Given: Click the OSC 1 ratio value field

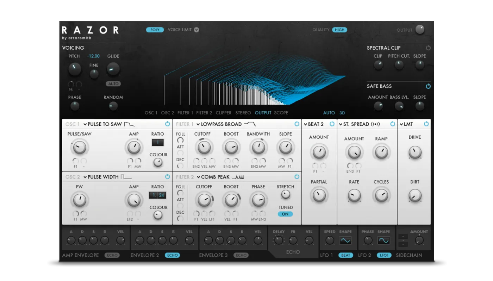Looking at the screenshot, I should (158, 143).
